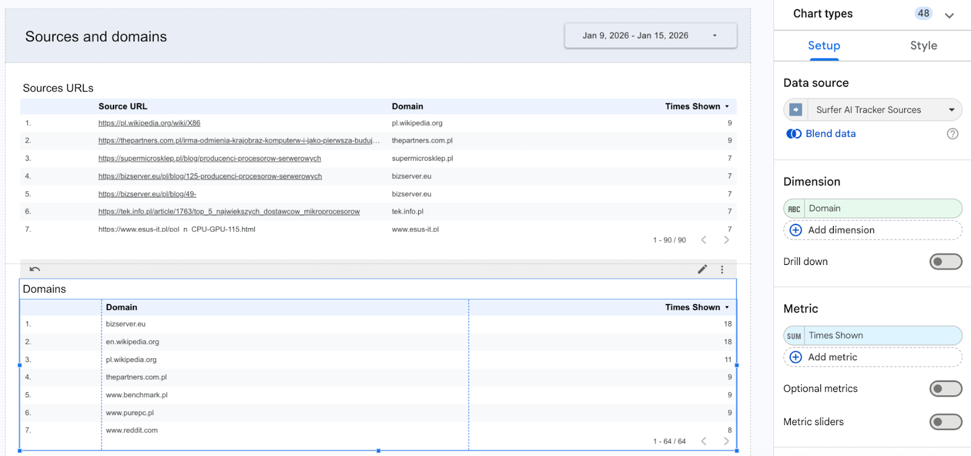Select the Setup tab

pos(824,46)
